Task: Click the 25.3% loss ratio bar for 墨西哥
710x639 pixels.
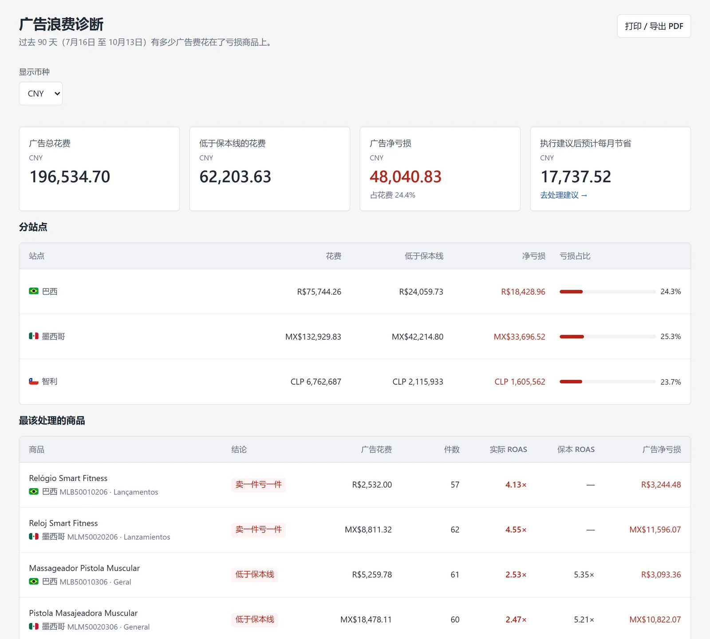Action: [x=607, y=336]
